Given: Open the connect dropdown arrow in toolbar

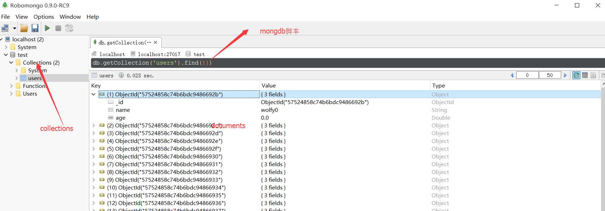Looking at the screenshot, I should click(14, 28).
